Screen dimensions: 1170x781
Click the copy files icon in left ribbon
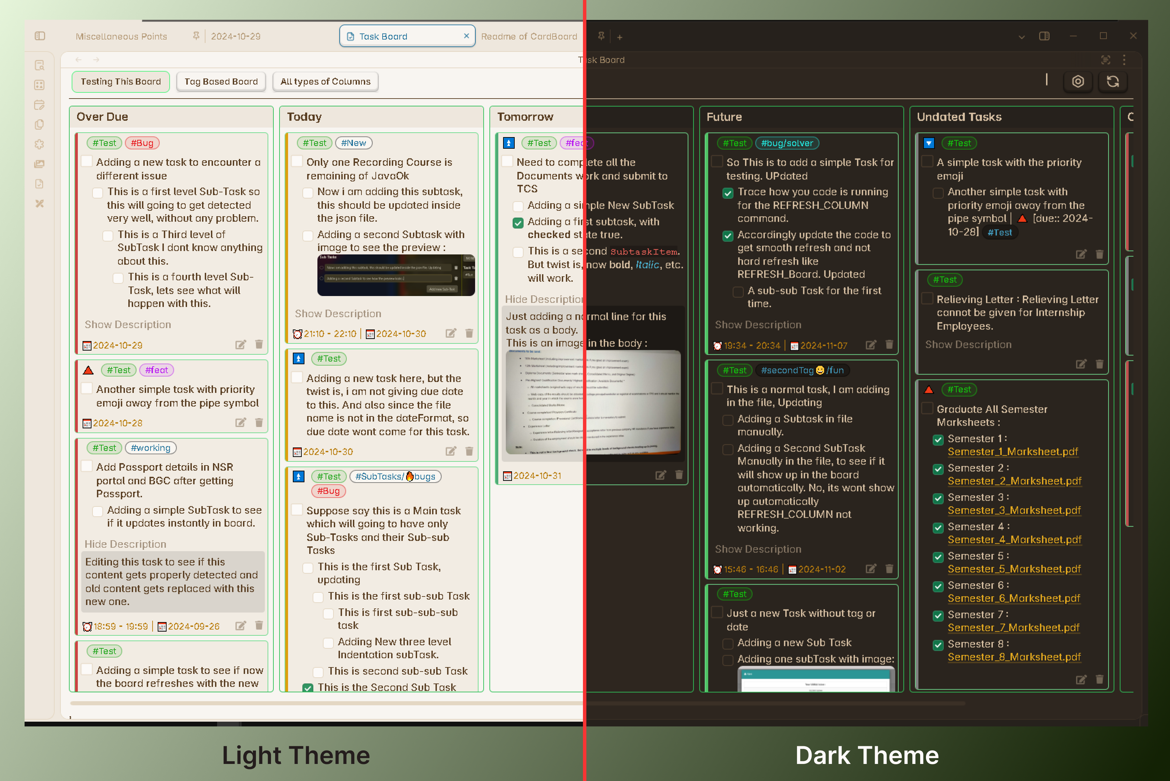[39, 124]
